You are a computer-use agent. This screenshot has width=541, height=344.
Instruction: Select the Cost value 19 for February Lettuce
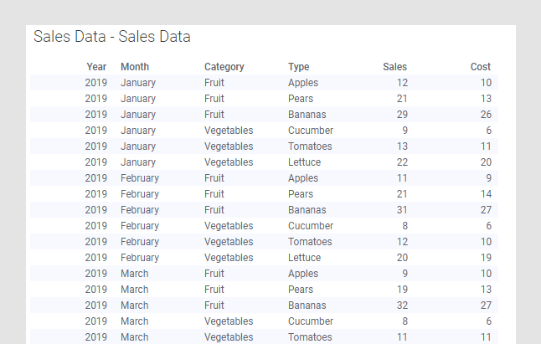coord(486,258)
